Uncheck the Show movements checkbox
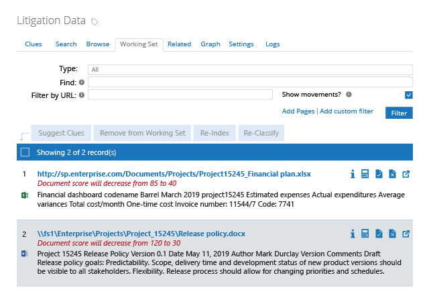This screenshot has width=429, height=302. pos(409,95)
